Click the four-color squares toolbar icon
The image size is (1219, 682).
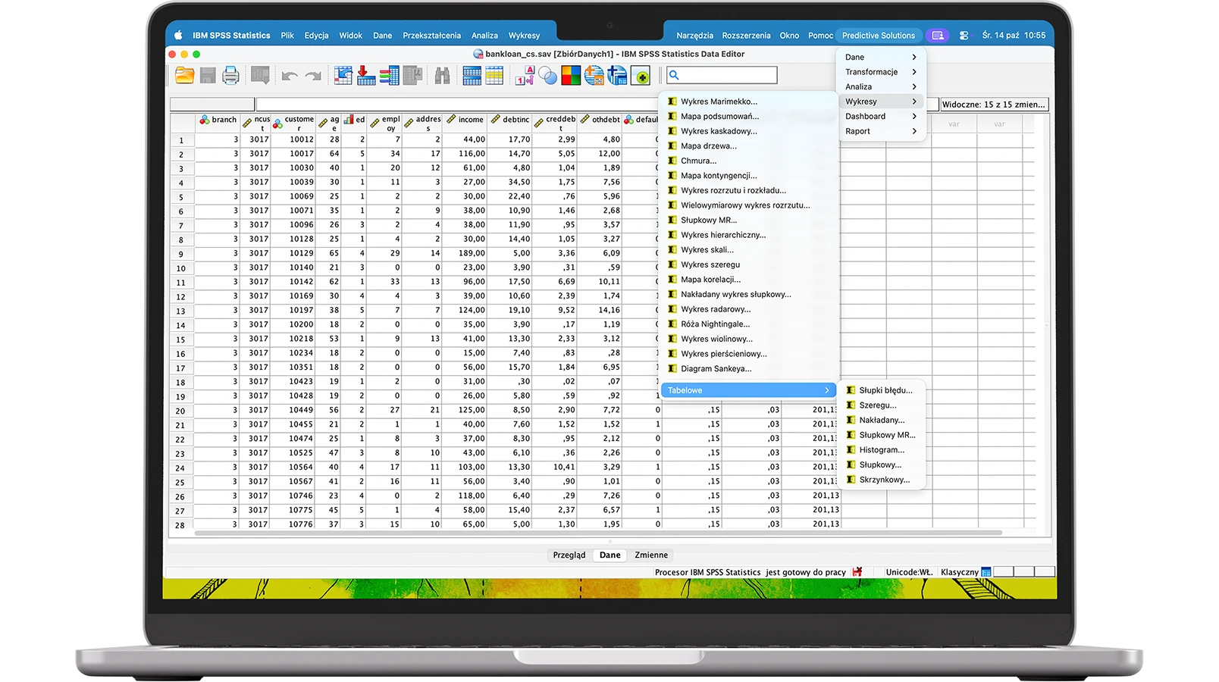tap(571, 75)
